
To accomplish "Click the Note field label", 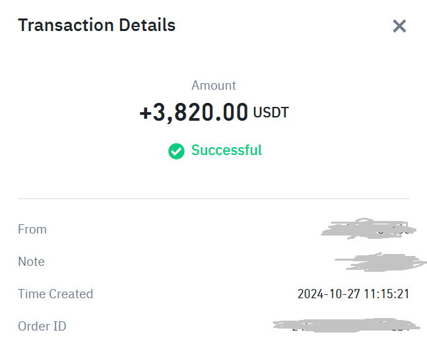I will point(31,261).
